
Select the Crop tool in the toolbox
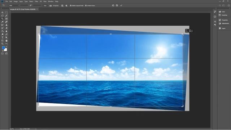coord(3,19)
